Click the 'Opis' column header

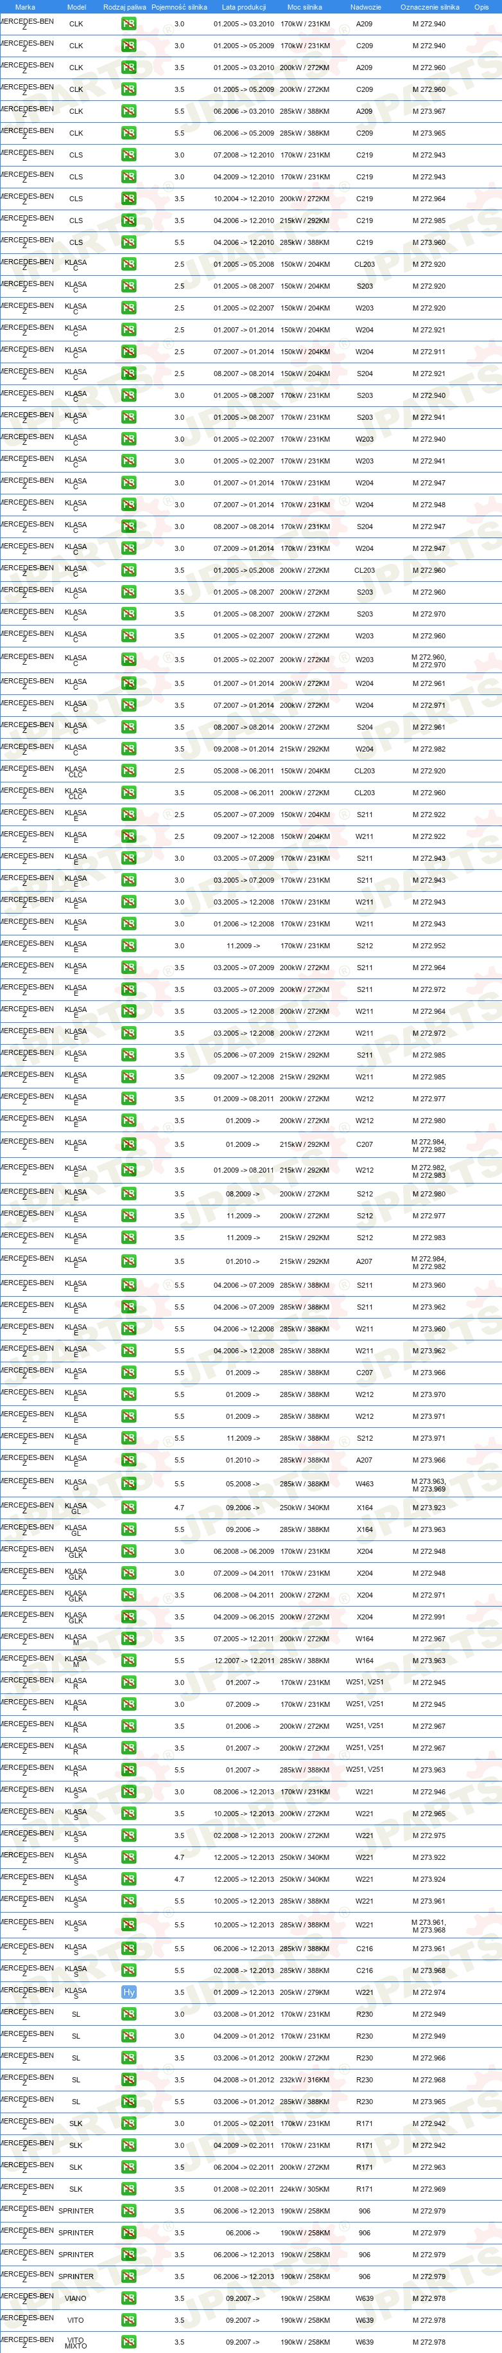pyautogui.click(x=481, y=6)
